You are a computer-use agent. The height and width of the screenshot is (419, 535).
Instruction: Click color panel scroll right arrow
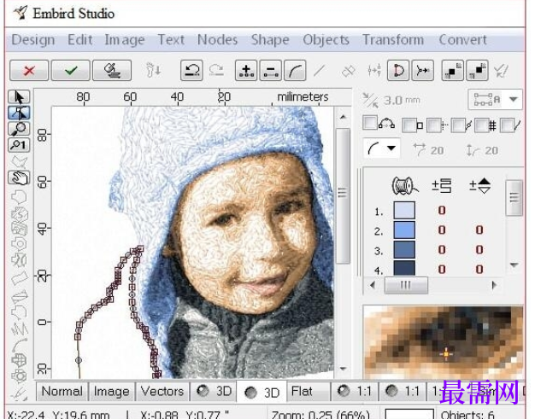494,285
